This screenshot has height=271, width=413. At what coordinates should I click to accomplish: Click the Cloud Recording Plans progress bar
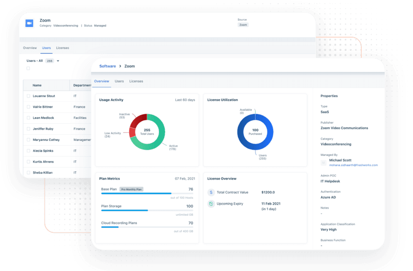147,227
